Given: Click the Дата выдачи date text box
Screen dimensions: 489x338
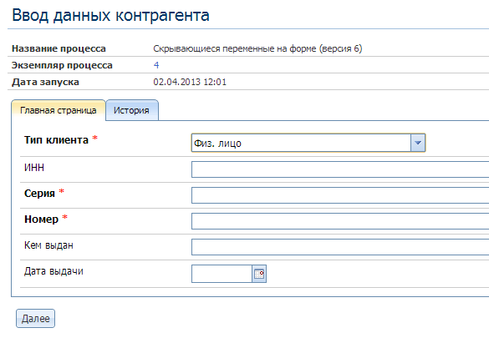Looking at the screenshot, I should pos(222,274).
